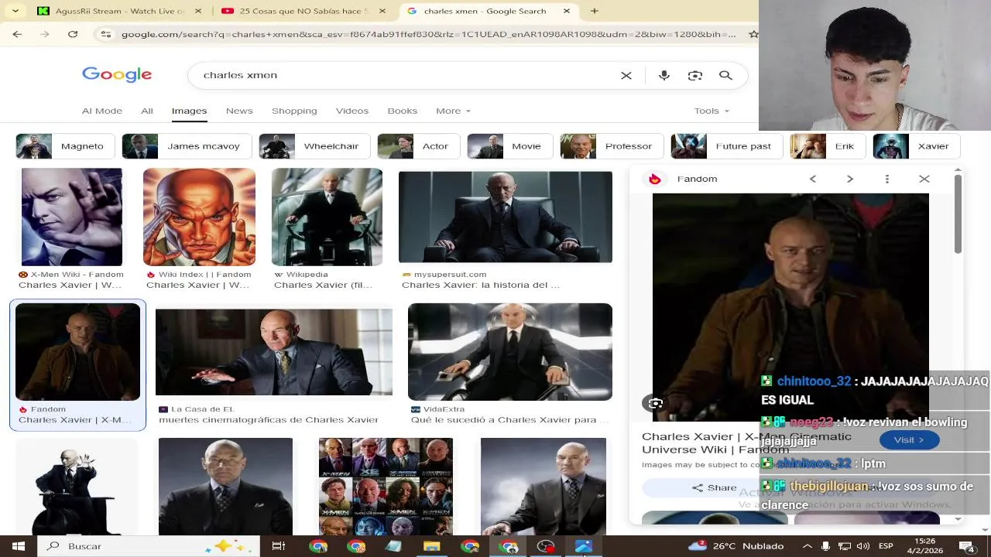Image resolution: width=991 pixels, height=557 pixels.
Task: Click the Fandom source name in preview header
Action: (697, 179)
